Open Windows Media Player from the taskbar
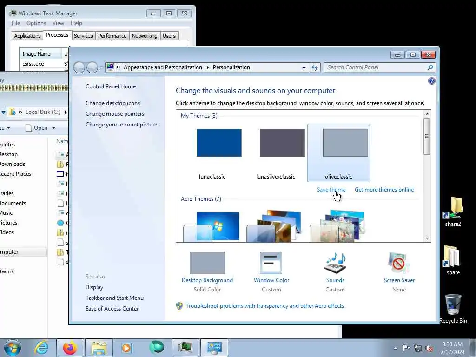Screen dimensions: 476x357 (126, 348)
